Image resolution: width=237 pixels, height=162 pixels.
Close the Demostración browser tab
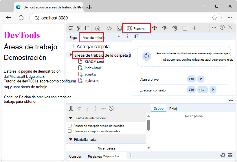click(x=79, y=7)
